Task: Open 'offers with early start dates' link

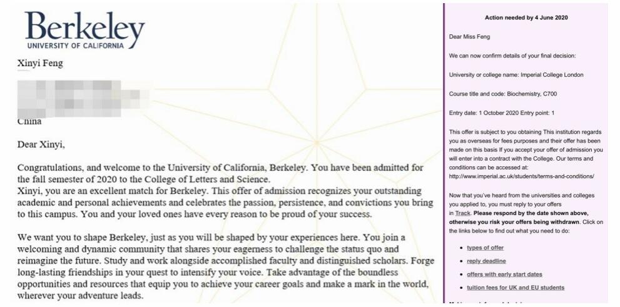Action: tap(504, 274)
